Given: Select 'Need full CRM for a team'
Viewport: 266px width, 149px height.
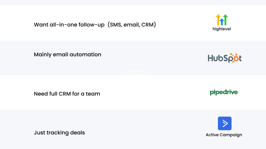Looking at the screenshot, I should coord(67,94).
